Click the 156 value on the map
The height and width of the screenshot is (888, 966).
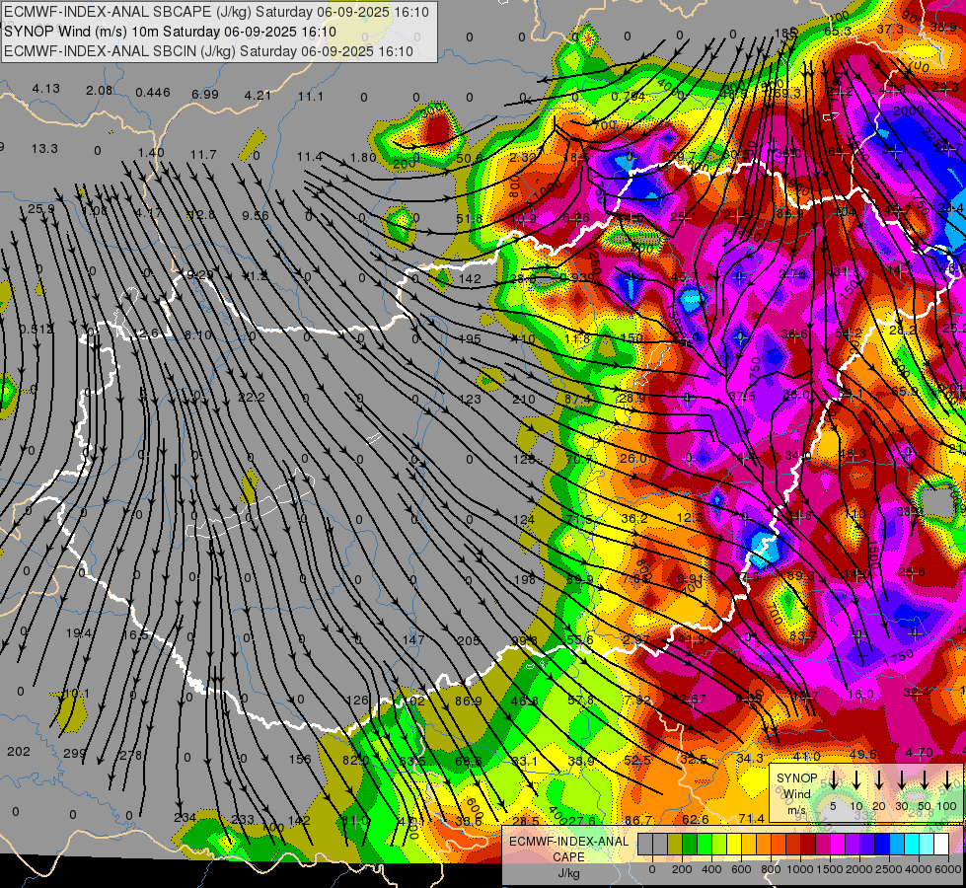tap(300, 759)
